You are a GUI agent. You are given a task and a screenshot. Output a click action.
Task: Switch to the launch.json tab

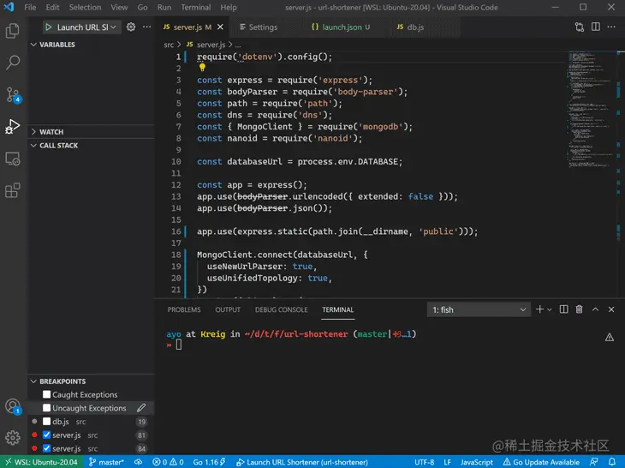pos(342,27)
